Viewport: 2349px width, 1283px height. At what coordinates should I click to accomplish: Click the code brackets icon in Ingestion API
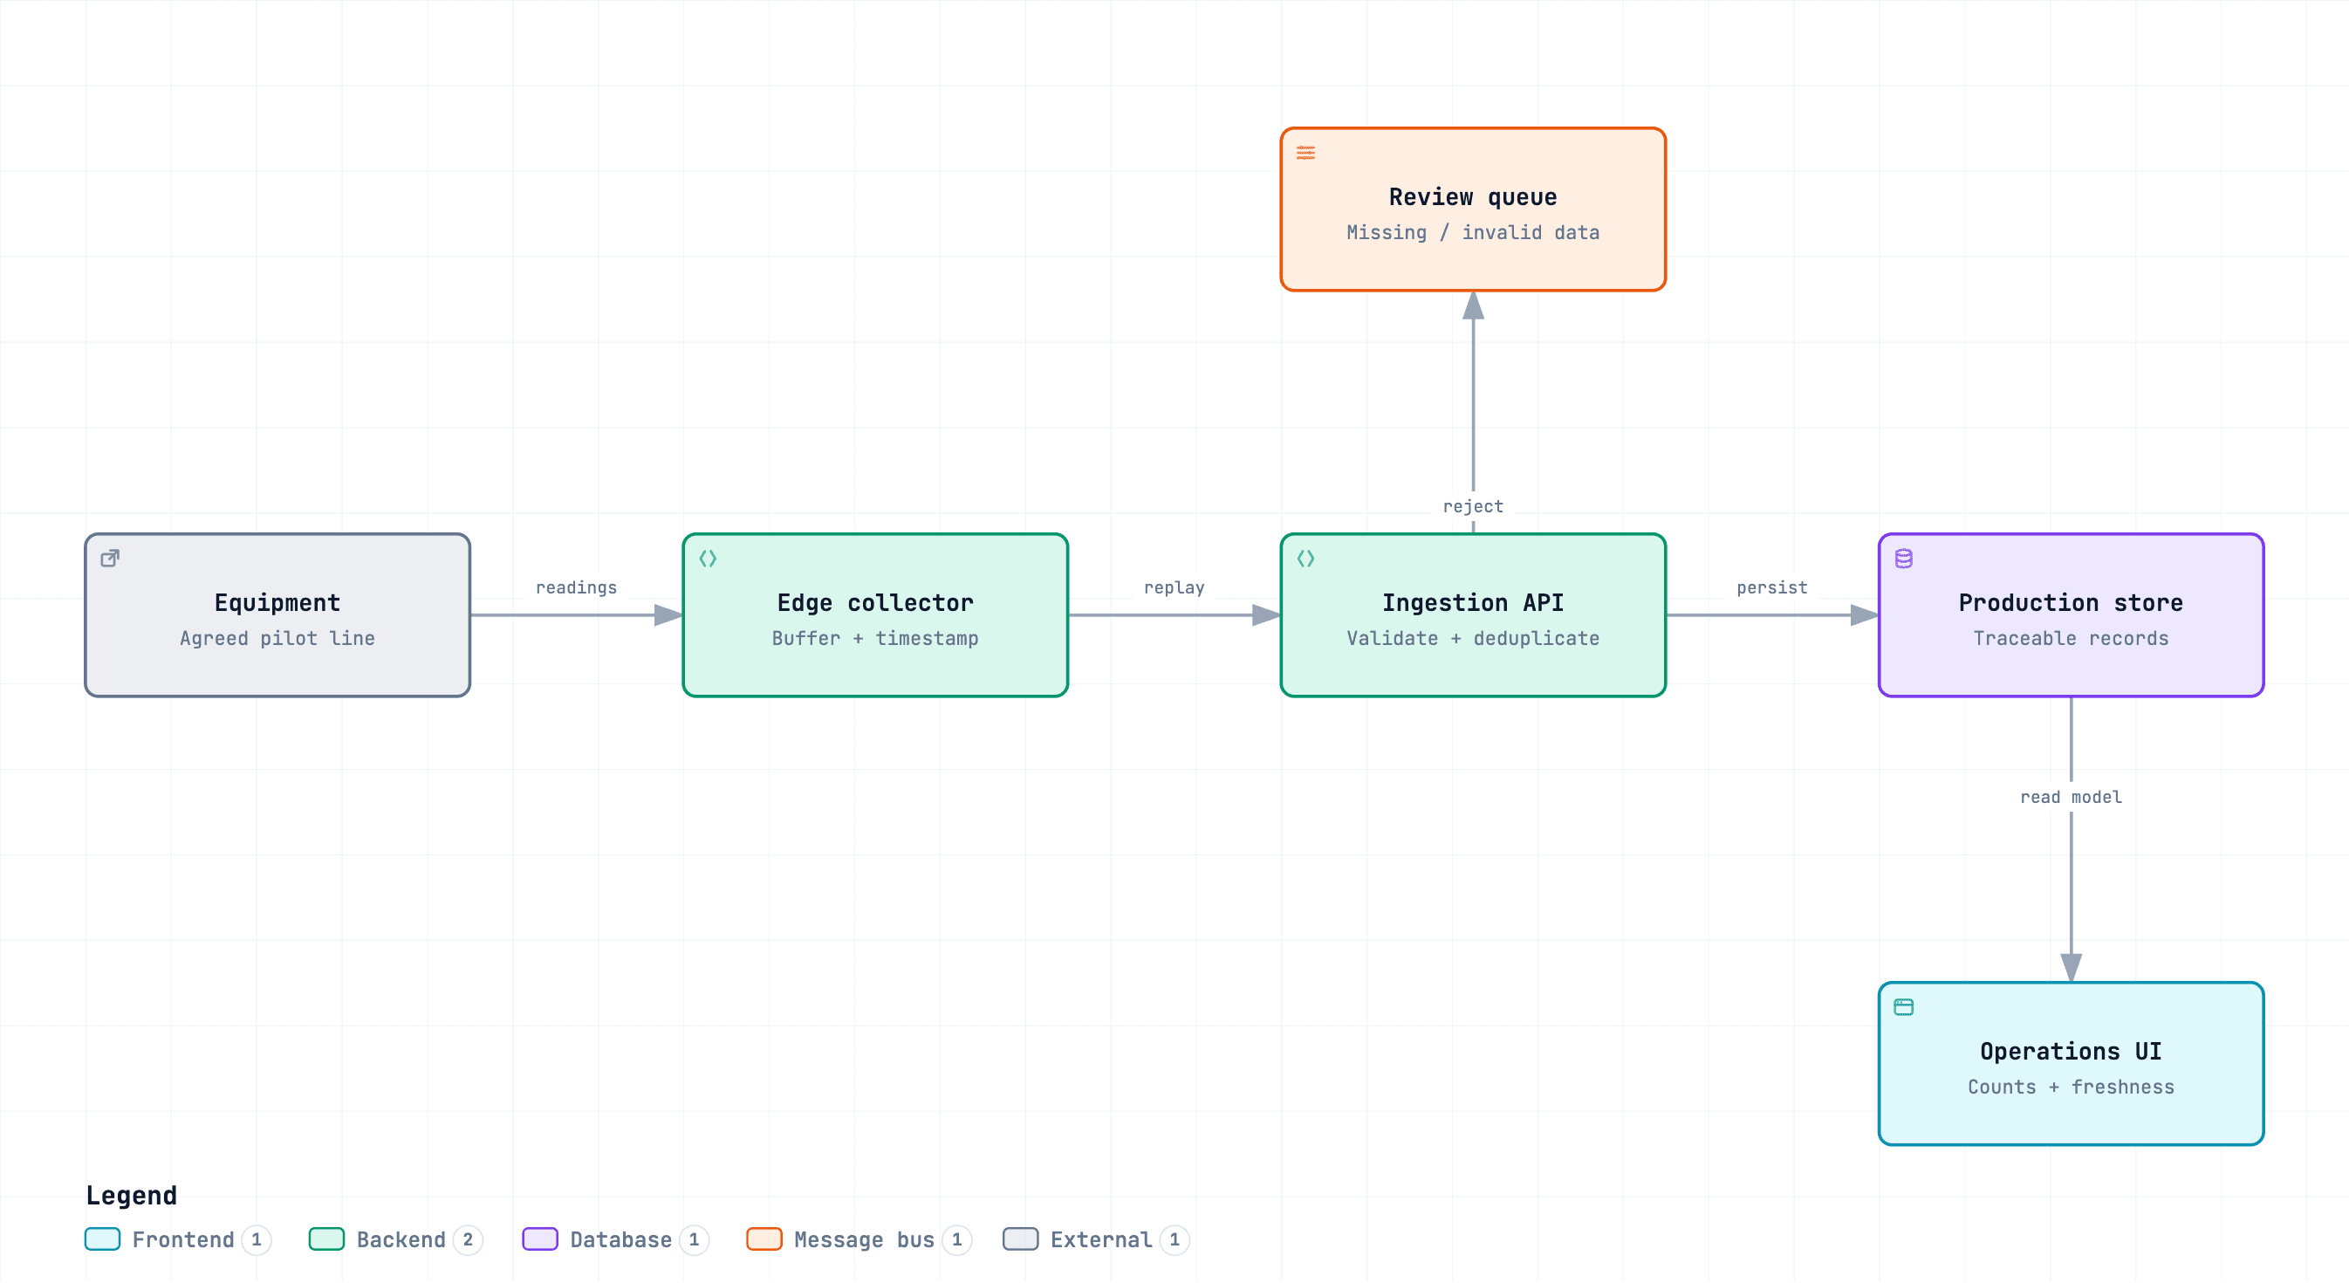[x=1305, y=558]
